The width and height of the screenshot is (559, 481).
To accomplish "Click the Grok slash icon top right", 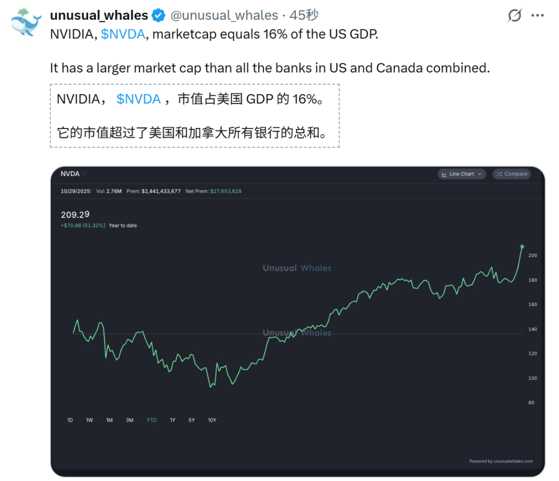I will pyautogui.click(x=514, y=16).
